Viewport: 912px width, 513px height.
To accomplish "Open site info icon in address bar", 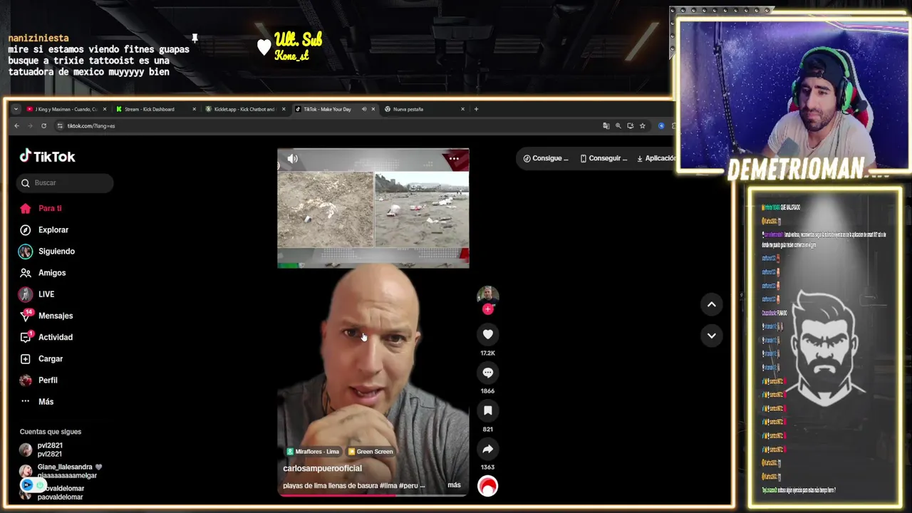I will click(x=60, y=126).
